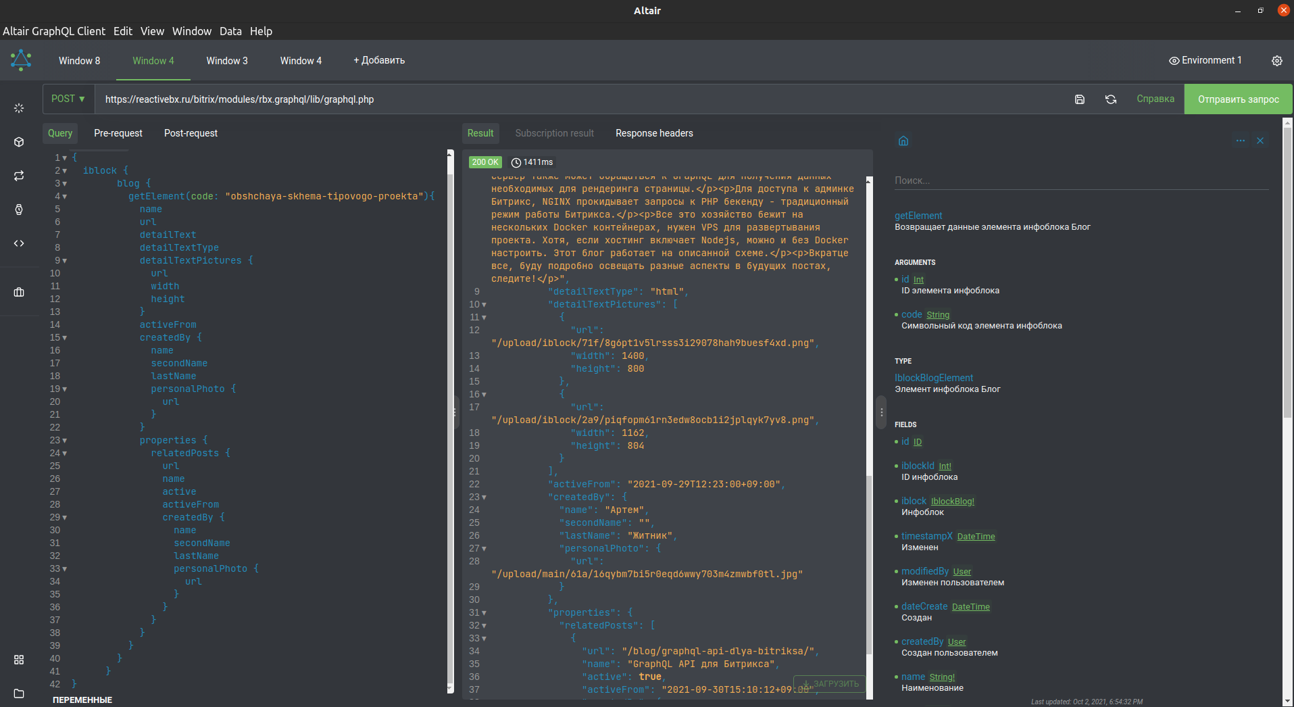Switch to Window 8 tab

(79, 61)
